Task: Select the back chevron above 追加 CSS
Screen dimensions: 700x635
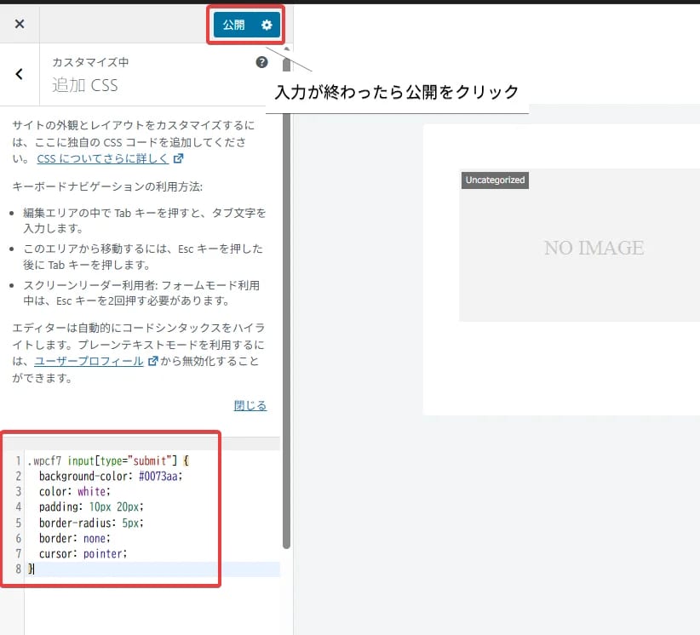Action: coord(19,74)
